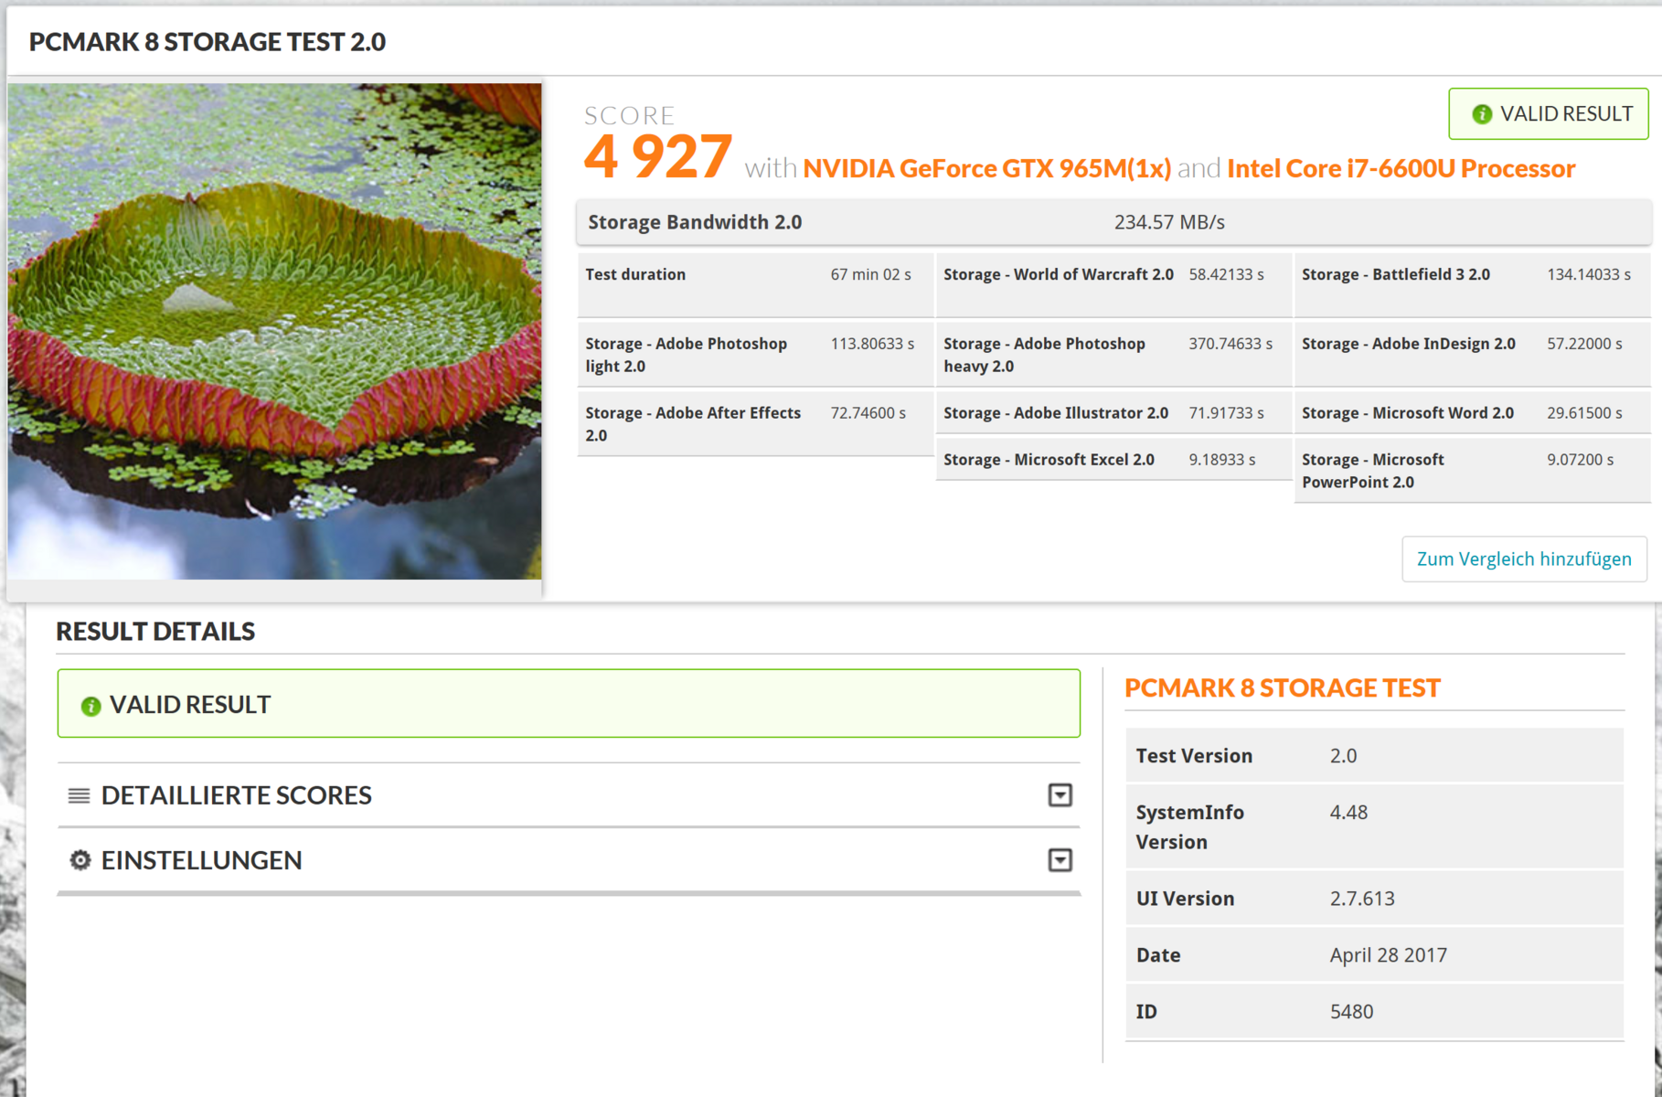1662x1097 pixels.
Task: Click the list icon beside DETAILLIERTE SCORES
Action: coord(79,795)
